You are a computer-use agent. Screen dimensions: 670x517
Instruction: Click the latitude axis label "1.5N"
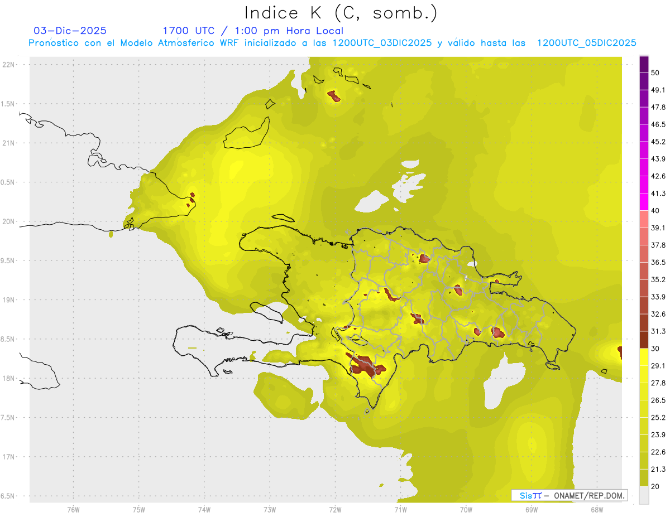point(9,104)
